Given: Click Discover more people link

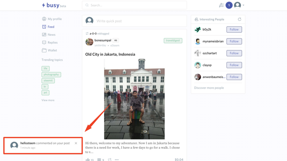Looking at the screenshot, I should click(x=209, y=88).
